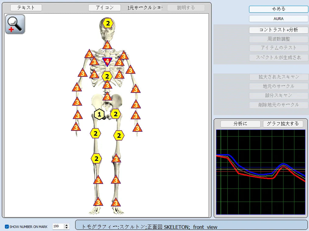
Task: Click the yellow hexagon marker beside marker 1
Action: click(x=115, y=114)
